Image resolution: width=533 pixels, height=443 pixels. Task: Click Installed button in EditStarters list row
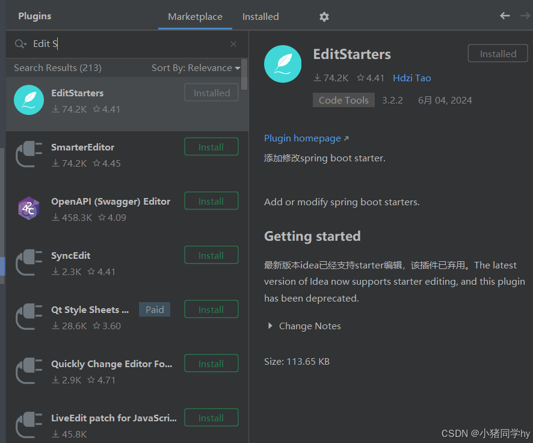[211, 93]
